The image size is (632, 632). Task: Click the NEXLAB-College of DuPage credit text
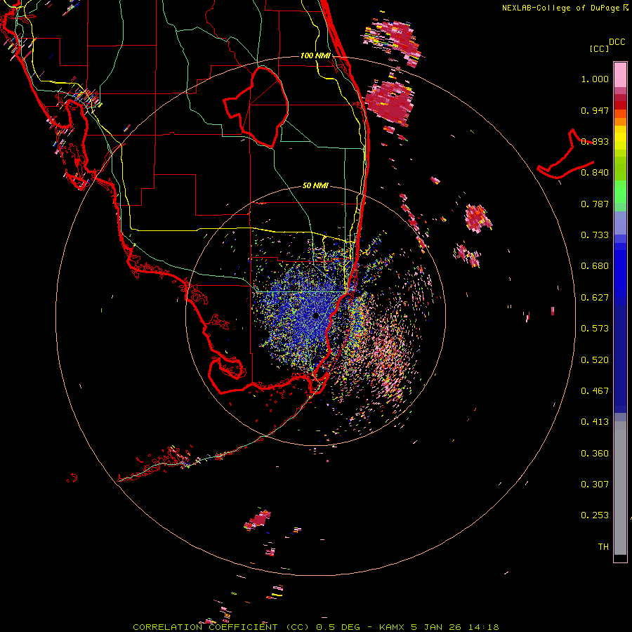point(565,8)
